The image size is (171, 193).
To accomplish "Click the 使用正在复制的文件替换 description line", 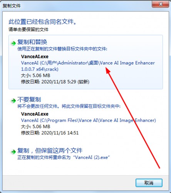I will click(x=62, y=49).
